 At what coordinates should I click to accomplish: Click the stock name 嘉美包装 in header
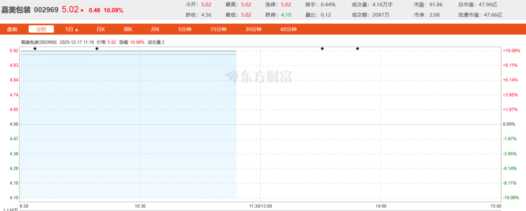pyautogui.click(x=16, y=10)
